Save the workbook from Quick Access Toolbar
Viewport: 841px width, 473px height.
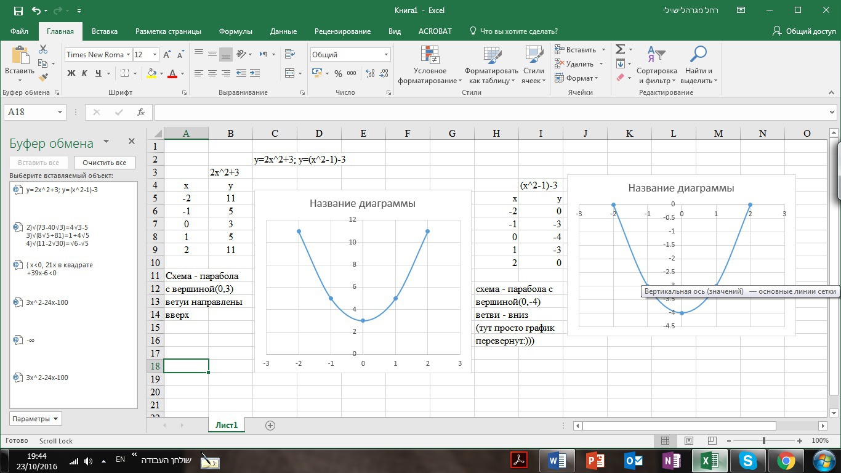click(18, 10)
